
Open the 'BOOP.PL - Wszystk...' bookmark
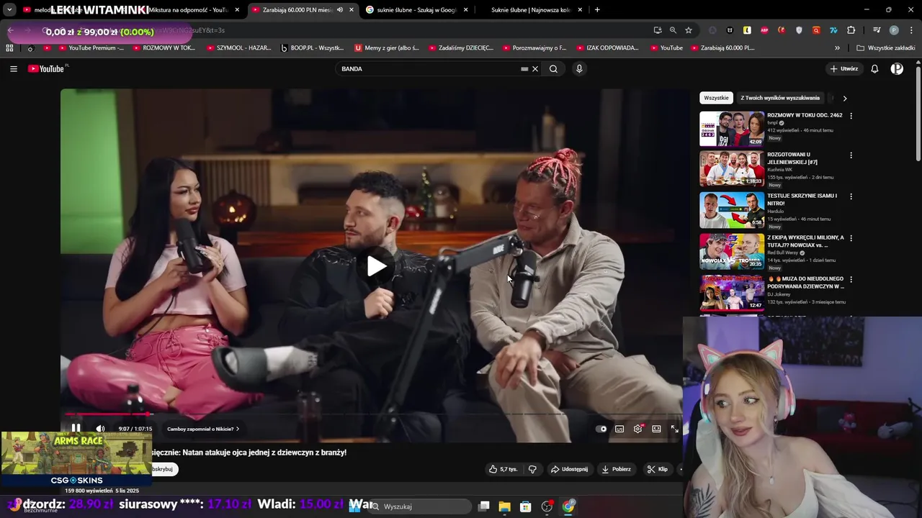click(312, 48)
